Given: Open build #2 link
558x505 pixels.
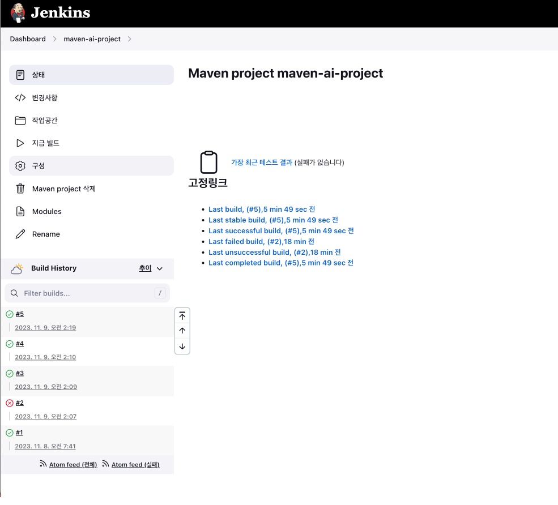Looking at the screenshot, I should pyautogui.click(x=20, y=403).
